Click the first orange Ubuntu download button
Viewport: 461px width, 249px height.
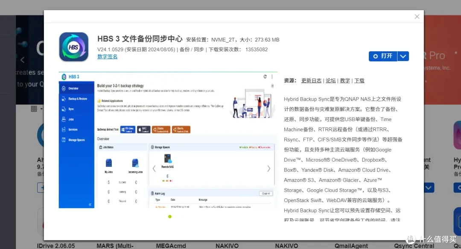click(x=161, y=130)
